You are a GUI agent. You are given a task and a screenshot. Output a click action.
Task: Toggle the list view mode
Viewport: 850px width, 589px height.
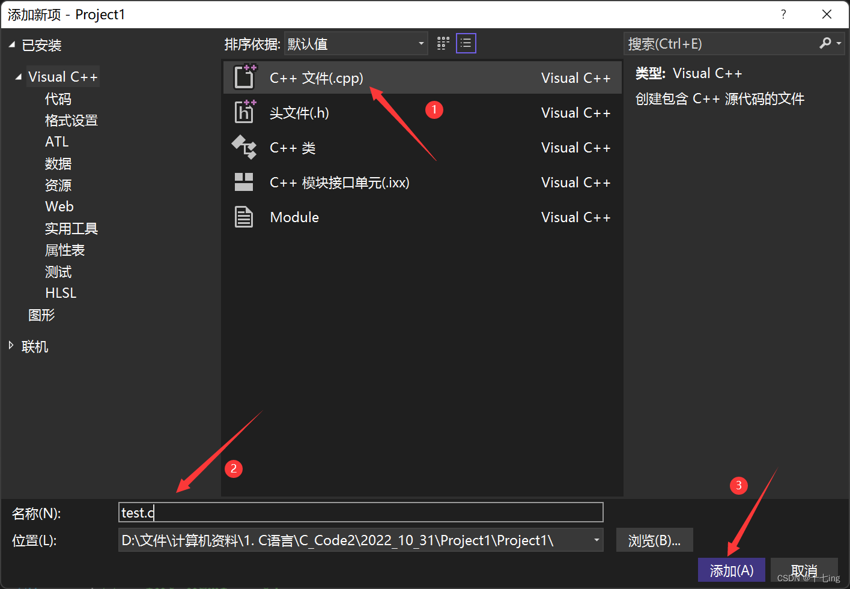point(466,43)
